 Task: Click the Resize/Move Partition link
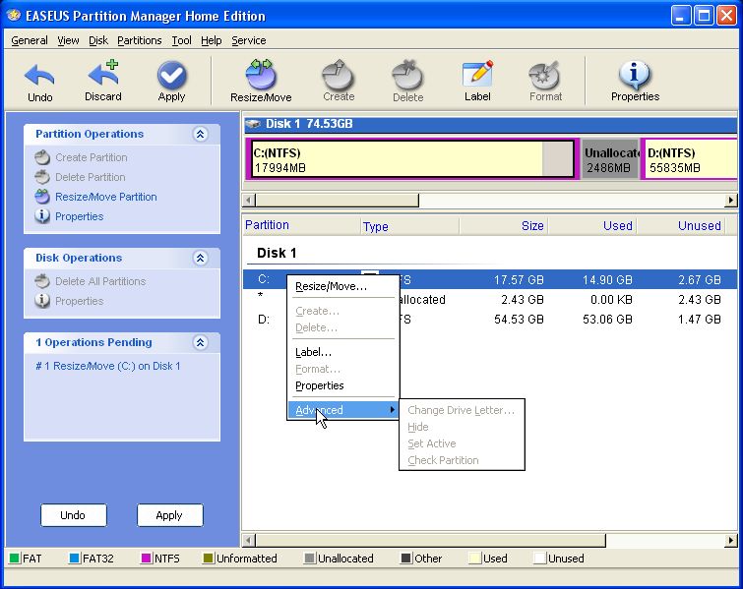(105, 197)
